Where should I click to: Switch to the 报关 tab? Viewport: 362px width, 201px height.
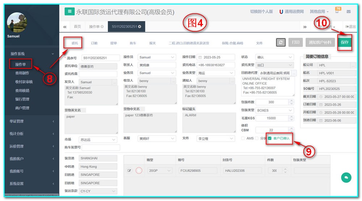[152, 43]
